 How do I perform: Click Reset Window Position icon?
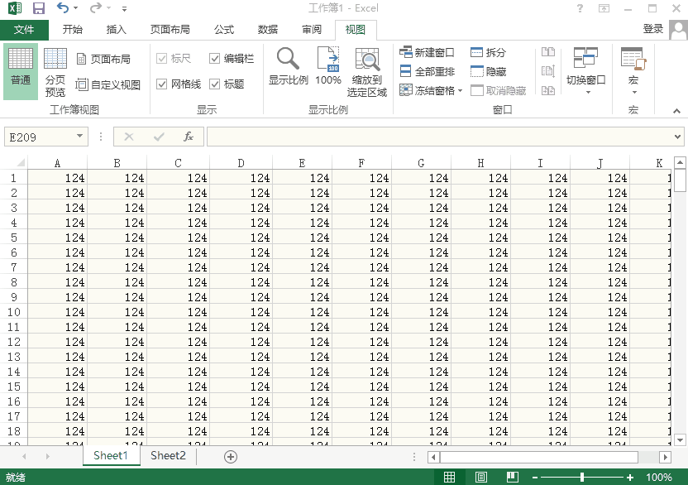coord(548,90)
